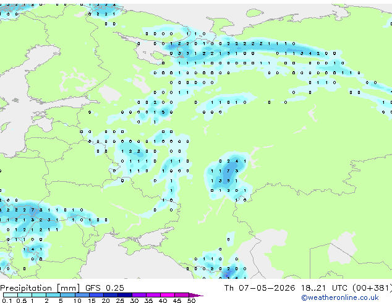Select the 2–5 mm legend color swatch
Screen dimensions: 392x303
(x=53, y=295)
